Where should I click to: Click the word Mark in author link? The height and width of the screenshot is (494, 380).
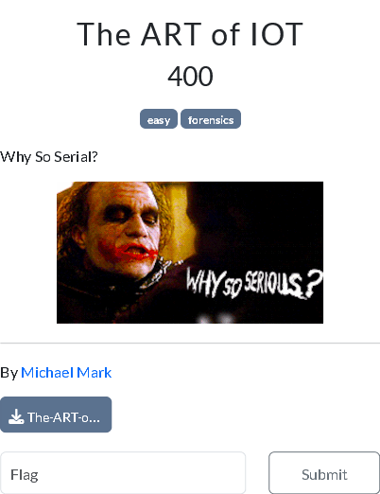pos(95,373)
